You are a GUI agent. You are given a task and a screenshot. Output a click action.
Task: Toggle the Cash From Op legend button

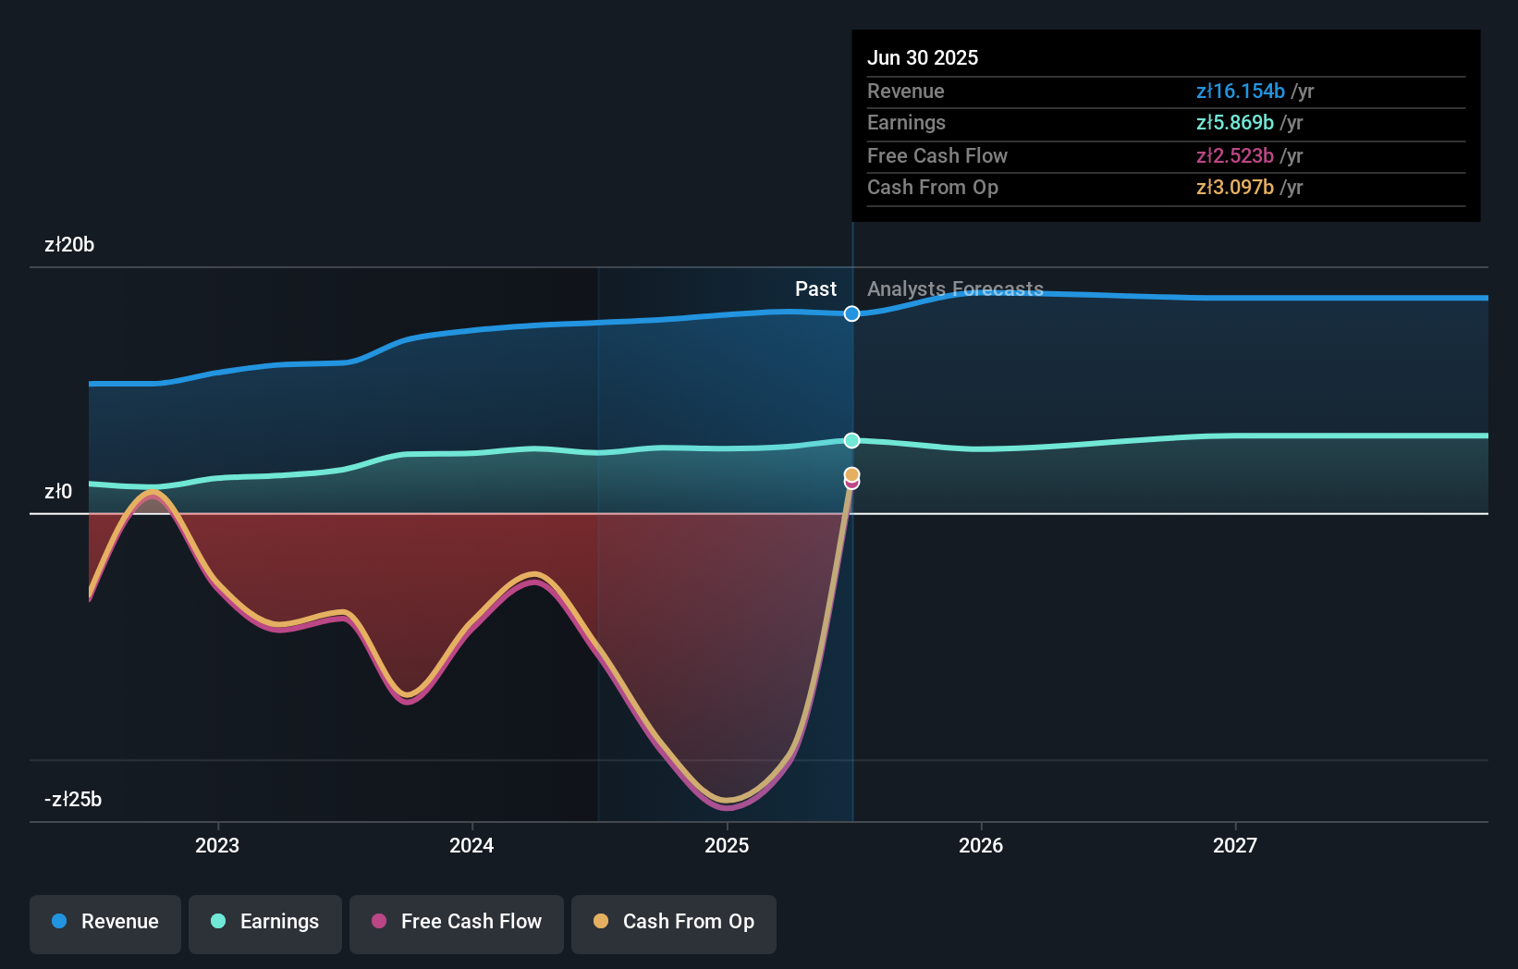pyautogui.click(x=674, y=923)
